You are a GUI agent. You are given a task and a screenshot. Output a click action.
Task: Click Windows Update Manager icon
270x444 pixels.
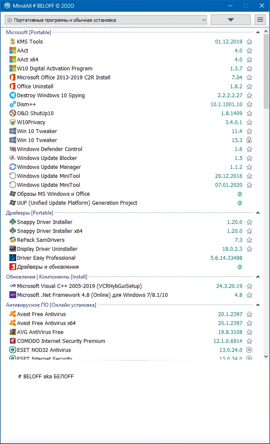[13, 167]
